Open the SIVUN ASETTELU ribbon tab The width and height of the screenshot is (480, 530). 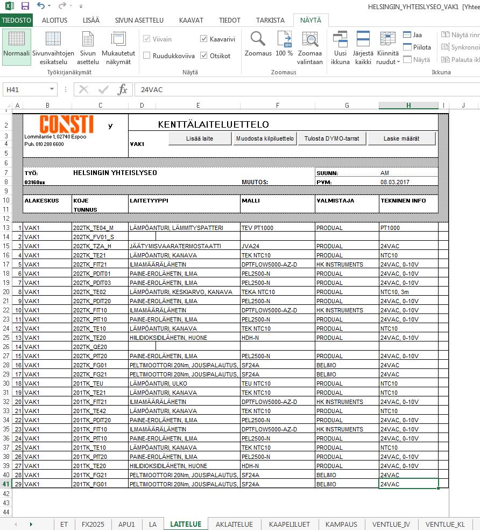[139, 20]
